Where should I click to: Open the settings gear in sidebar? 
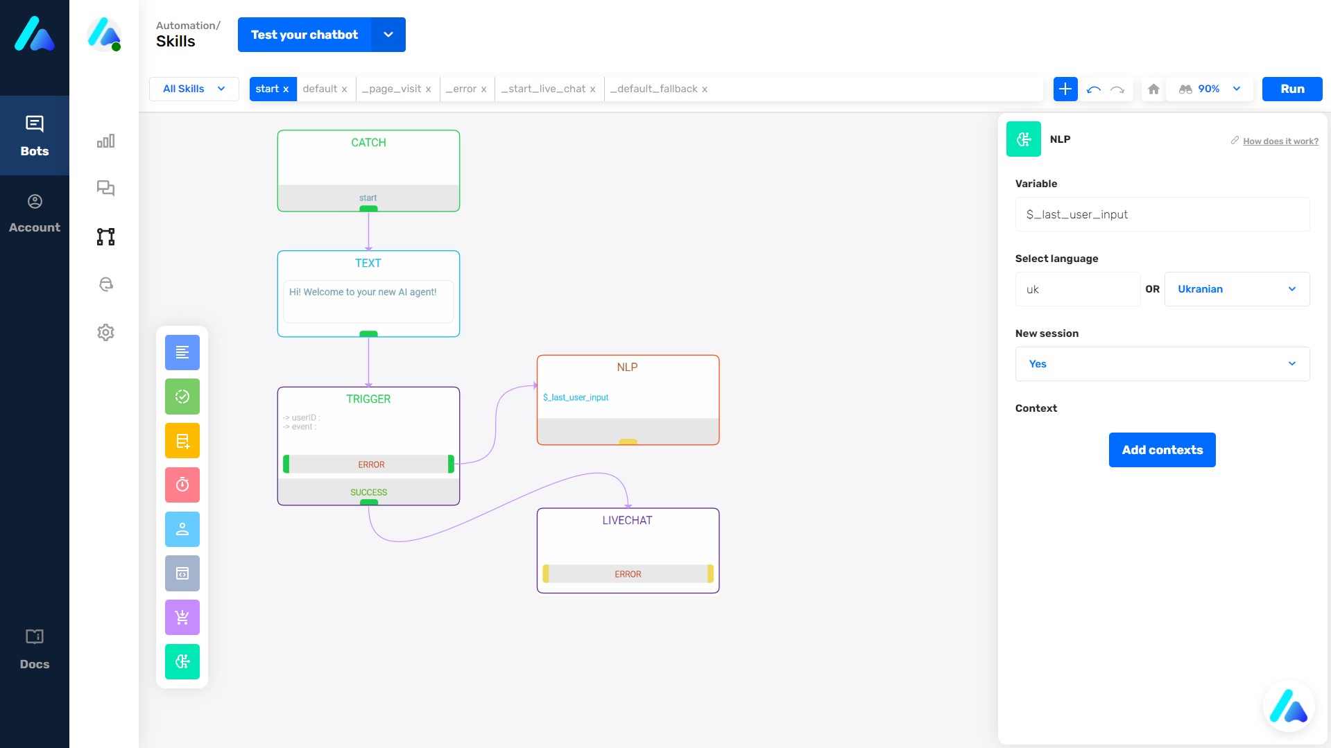[x=105, y=333]
